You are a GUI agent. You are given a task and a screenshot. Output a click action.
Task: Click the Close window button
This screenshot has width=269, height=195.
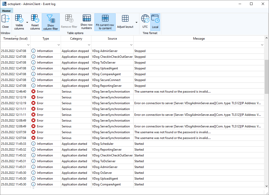click(x=5, y=21)
